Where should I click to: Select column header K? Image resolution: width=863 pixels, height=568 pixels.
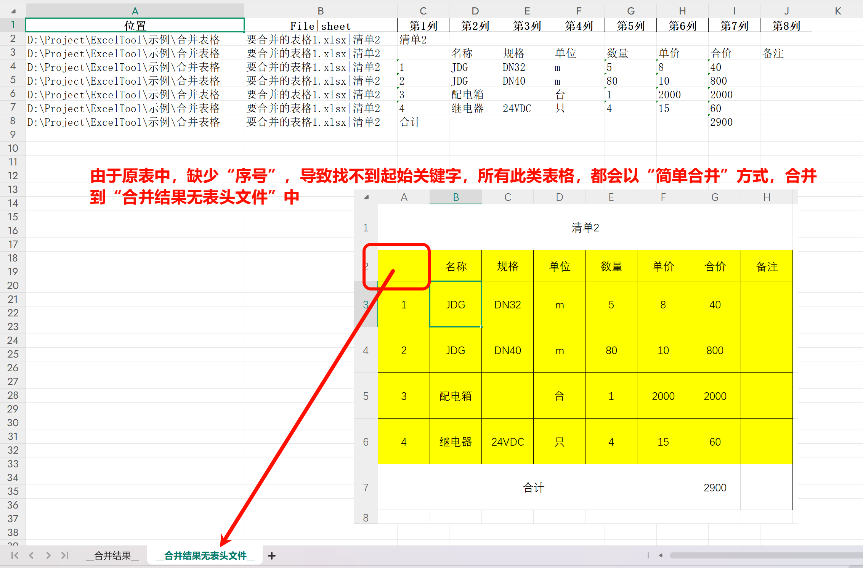(838, 11)
